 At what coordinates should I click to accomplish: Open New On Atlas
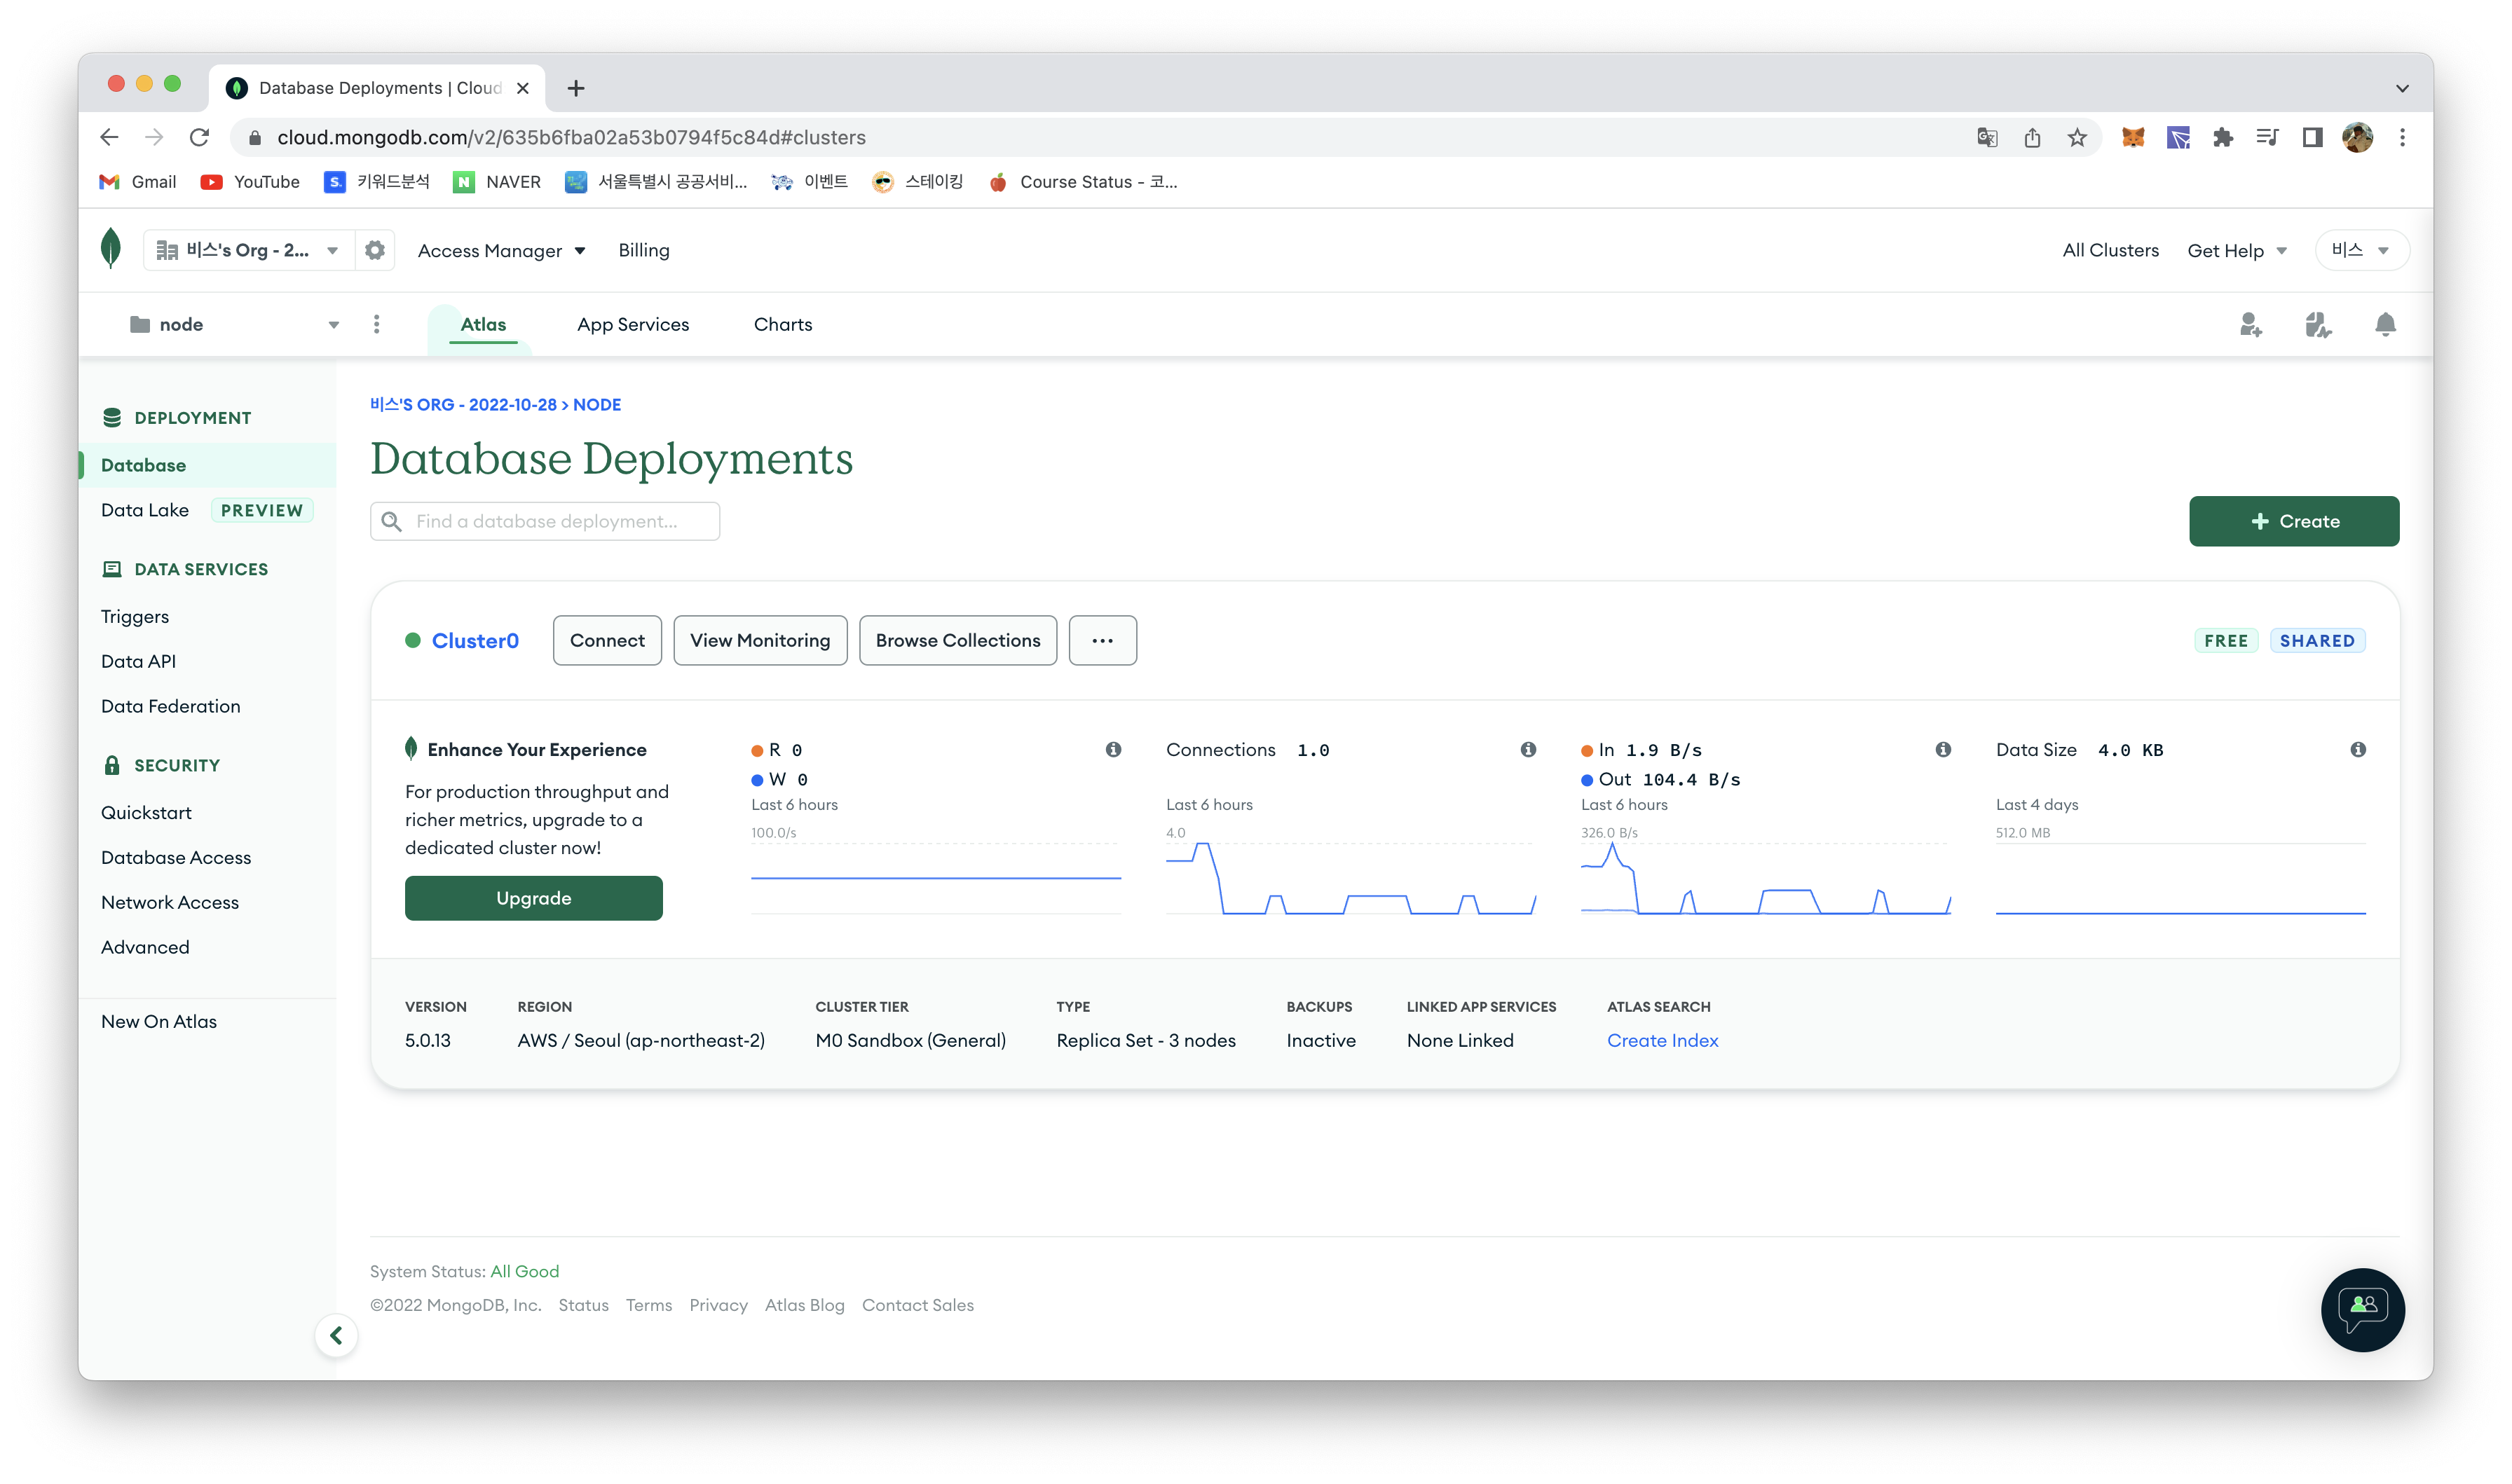pos(159,1021)
